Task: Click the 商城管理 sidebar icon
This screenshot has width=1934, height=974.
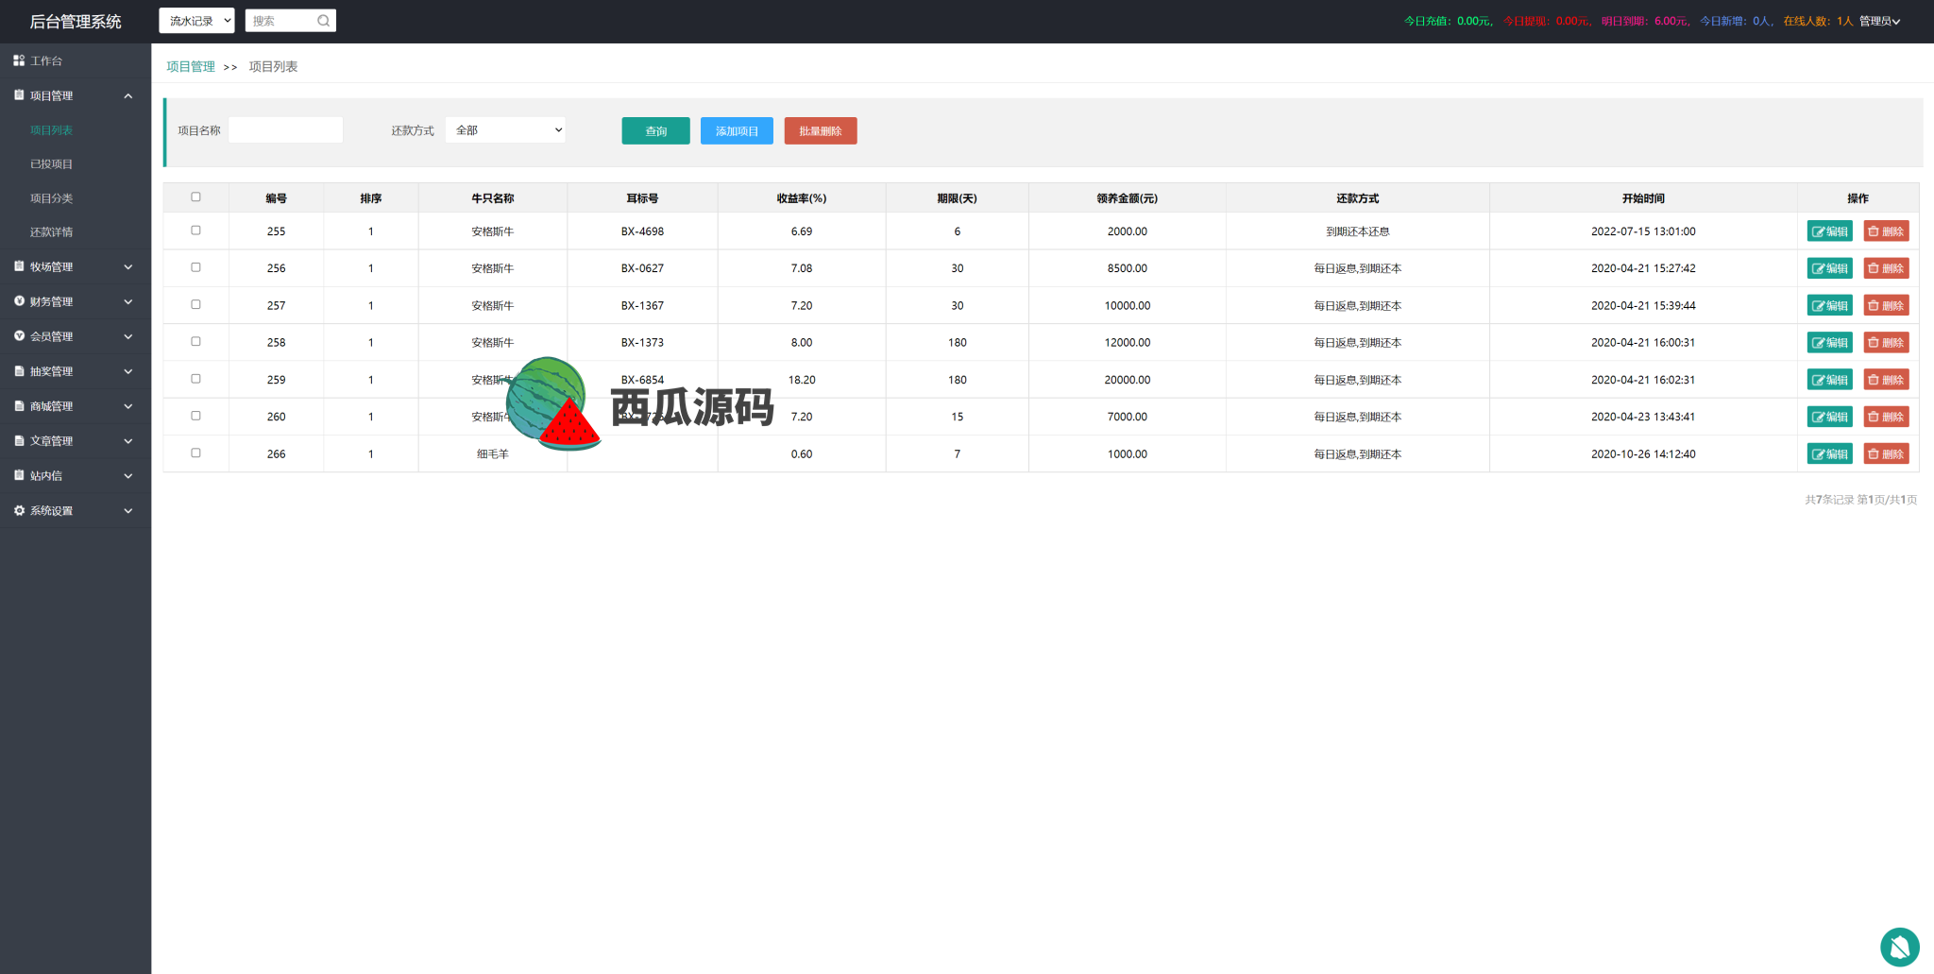Action: coord(19,406)
